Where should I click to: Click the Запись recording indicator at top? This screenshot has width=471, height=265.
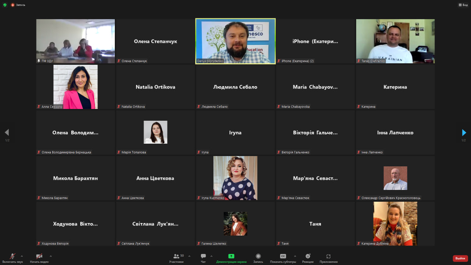pos(18,5)
